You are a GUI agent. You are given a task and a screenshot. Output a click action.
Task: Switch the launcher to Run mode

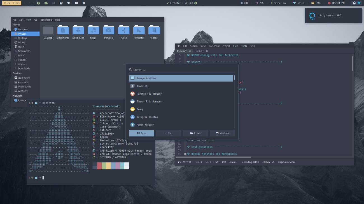tap(168, 133)
